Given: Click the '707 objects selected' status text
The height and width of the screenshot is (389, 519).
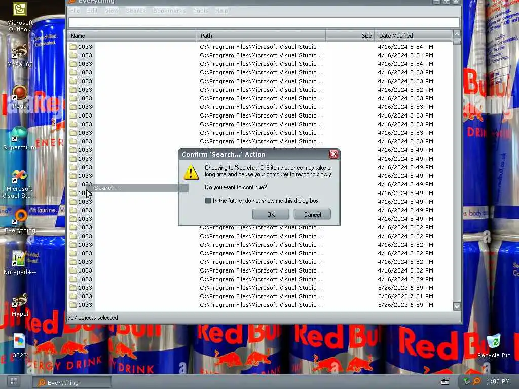Looking at the screenshot, I should click(93, 318).
